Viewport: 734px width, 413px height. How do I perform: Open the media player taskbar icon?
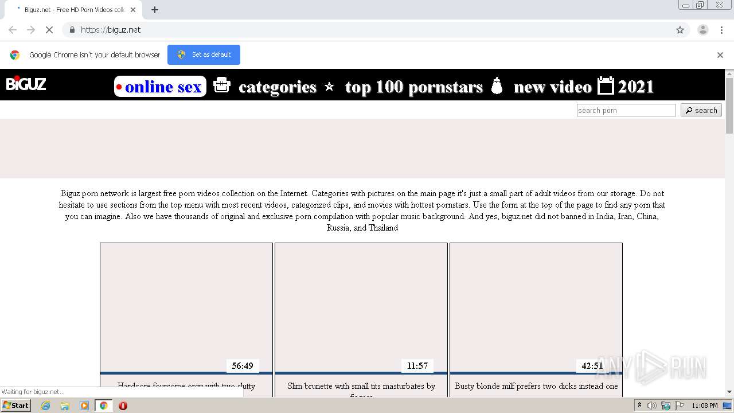click(84, 406)
